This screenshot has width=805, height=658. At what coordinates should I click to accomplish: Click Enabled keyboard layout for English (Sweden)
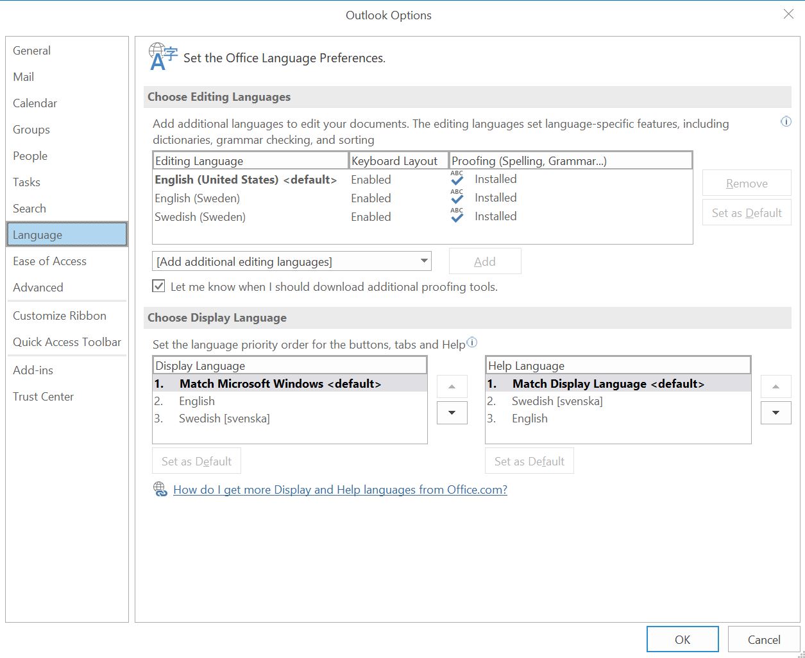371,198
